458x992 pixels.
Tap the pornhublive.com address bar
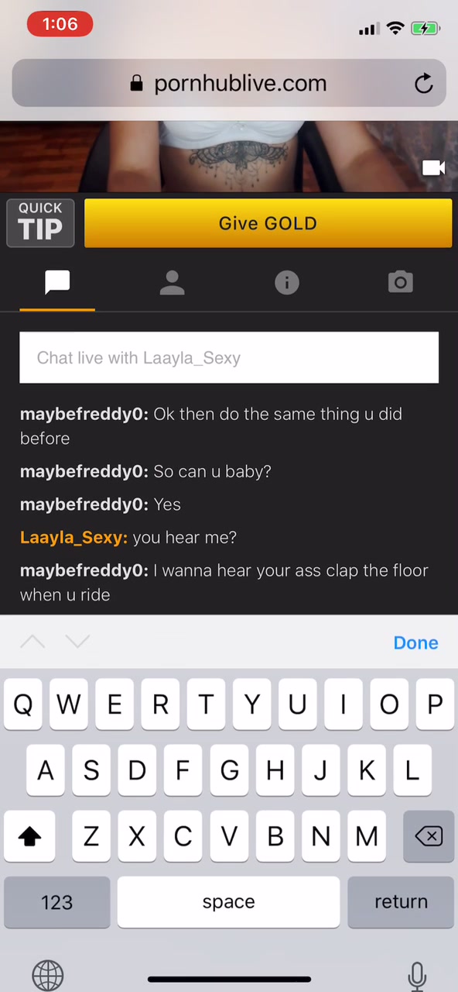coord(229,83)
